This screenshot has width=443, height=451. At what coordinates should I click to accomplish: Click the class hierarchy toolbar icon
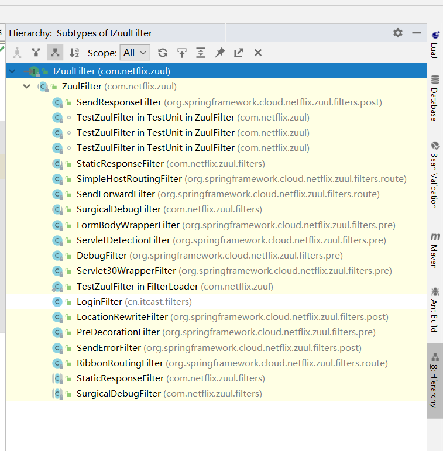[17, 53]
